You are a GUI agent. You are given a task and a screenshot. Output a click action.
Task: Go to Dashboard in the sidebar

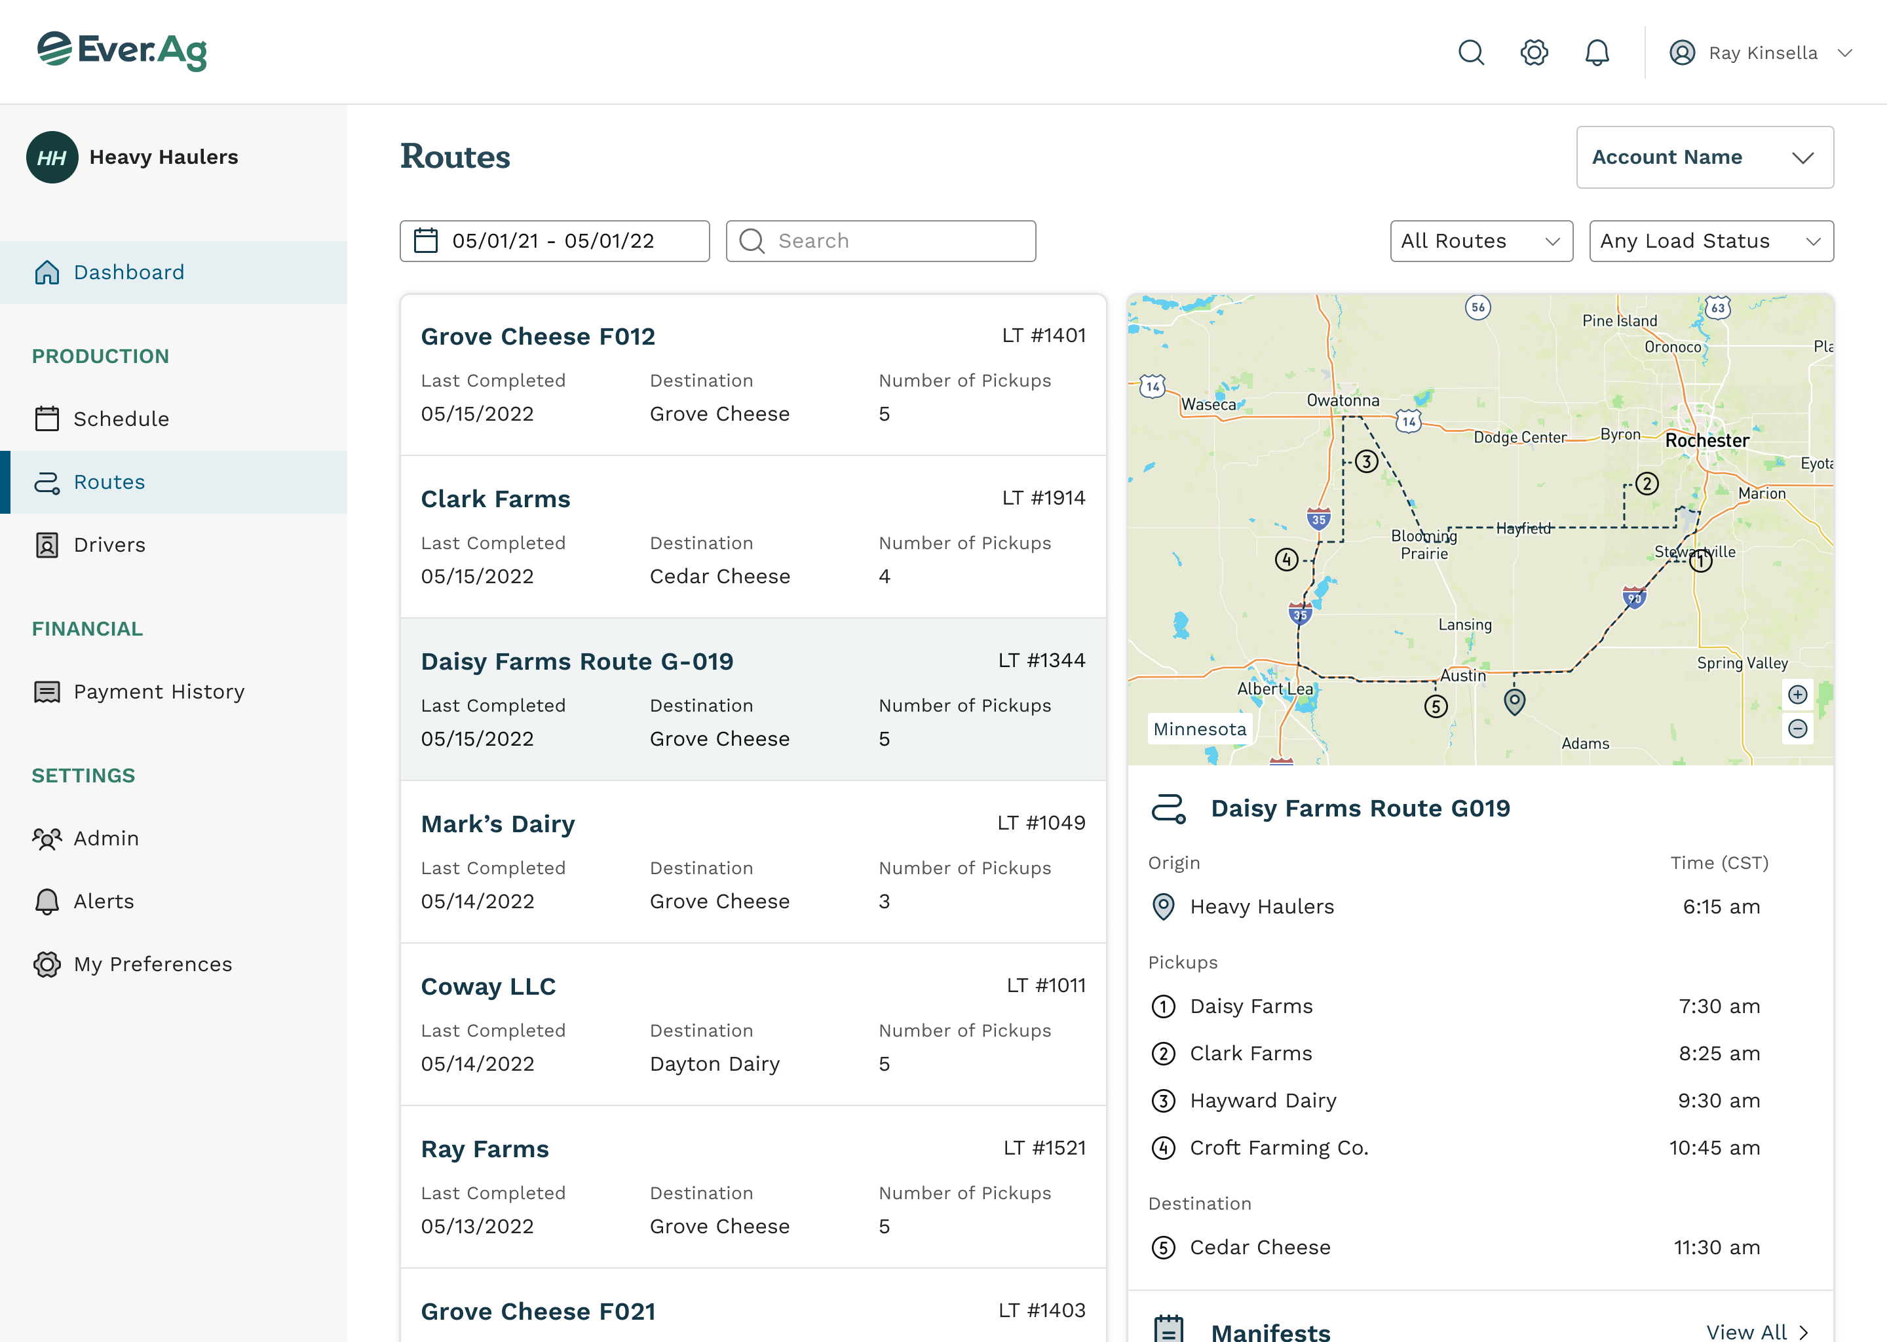[x=174, y=272]
